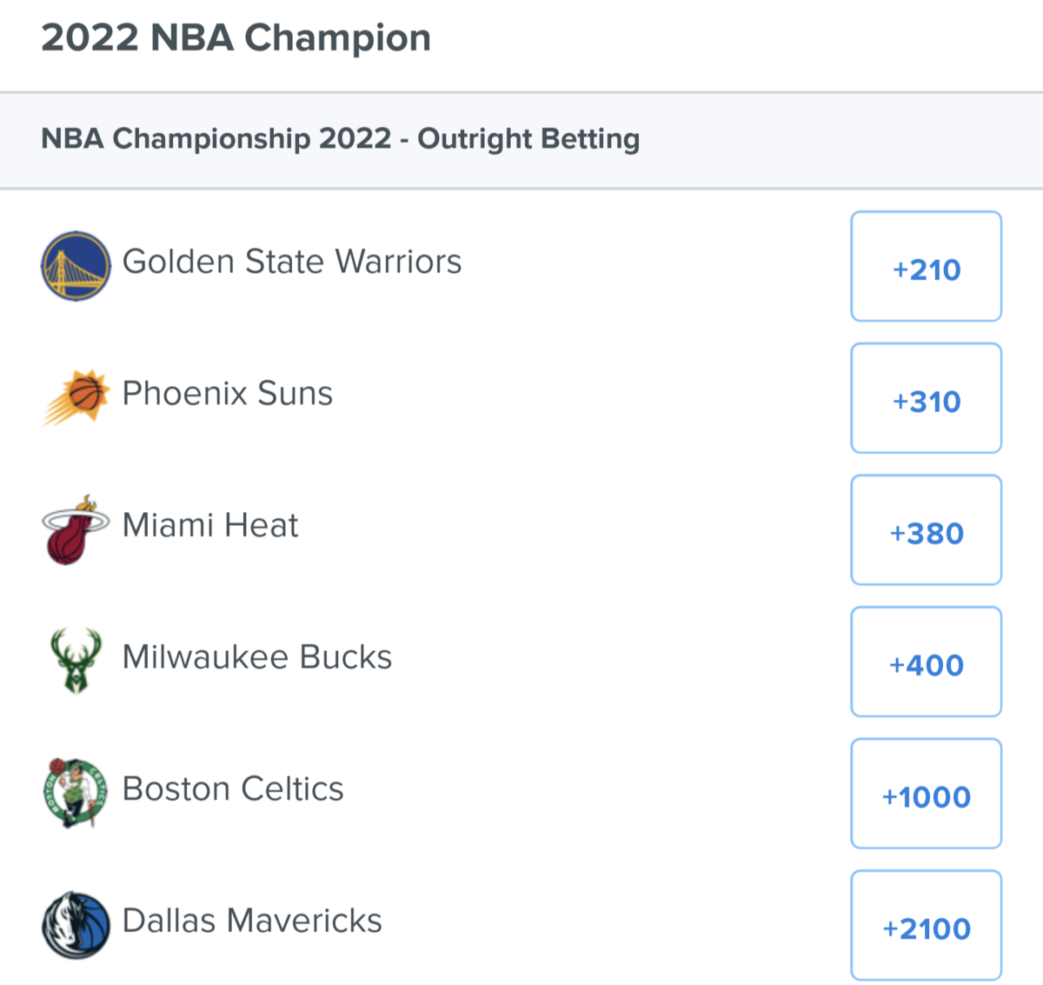Select Milwaukee Bucks team name text
This screenshot has width=1043, height=985.
pos(256,657)
